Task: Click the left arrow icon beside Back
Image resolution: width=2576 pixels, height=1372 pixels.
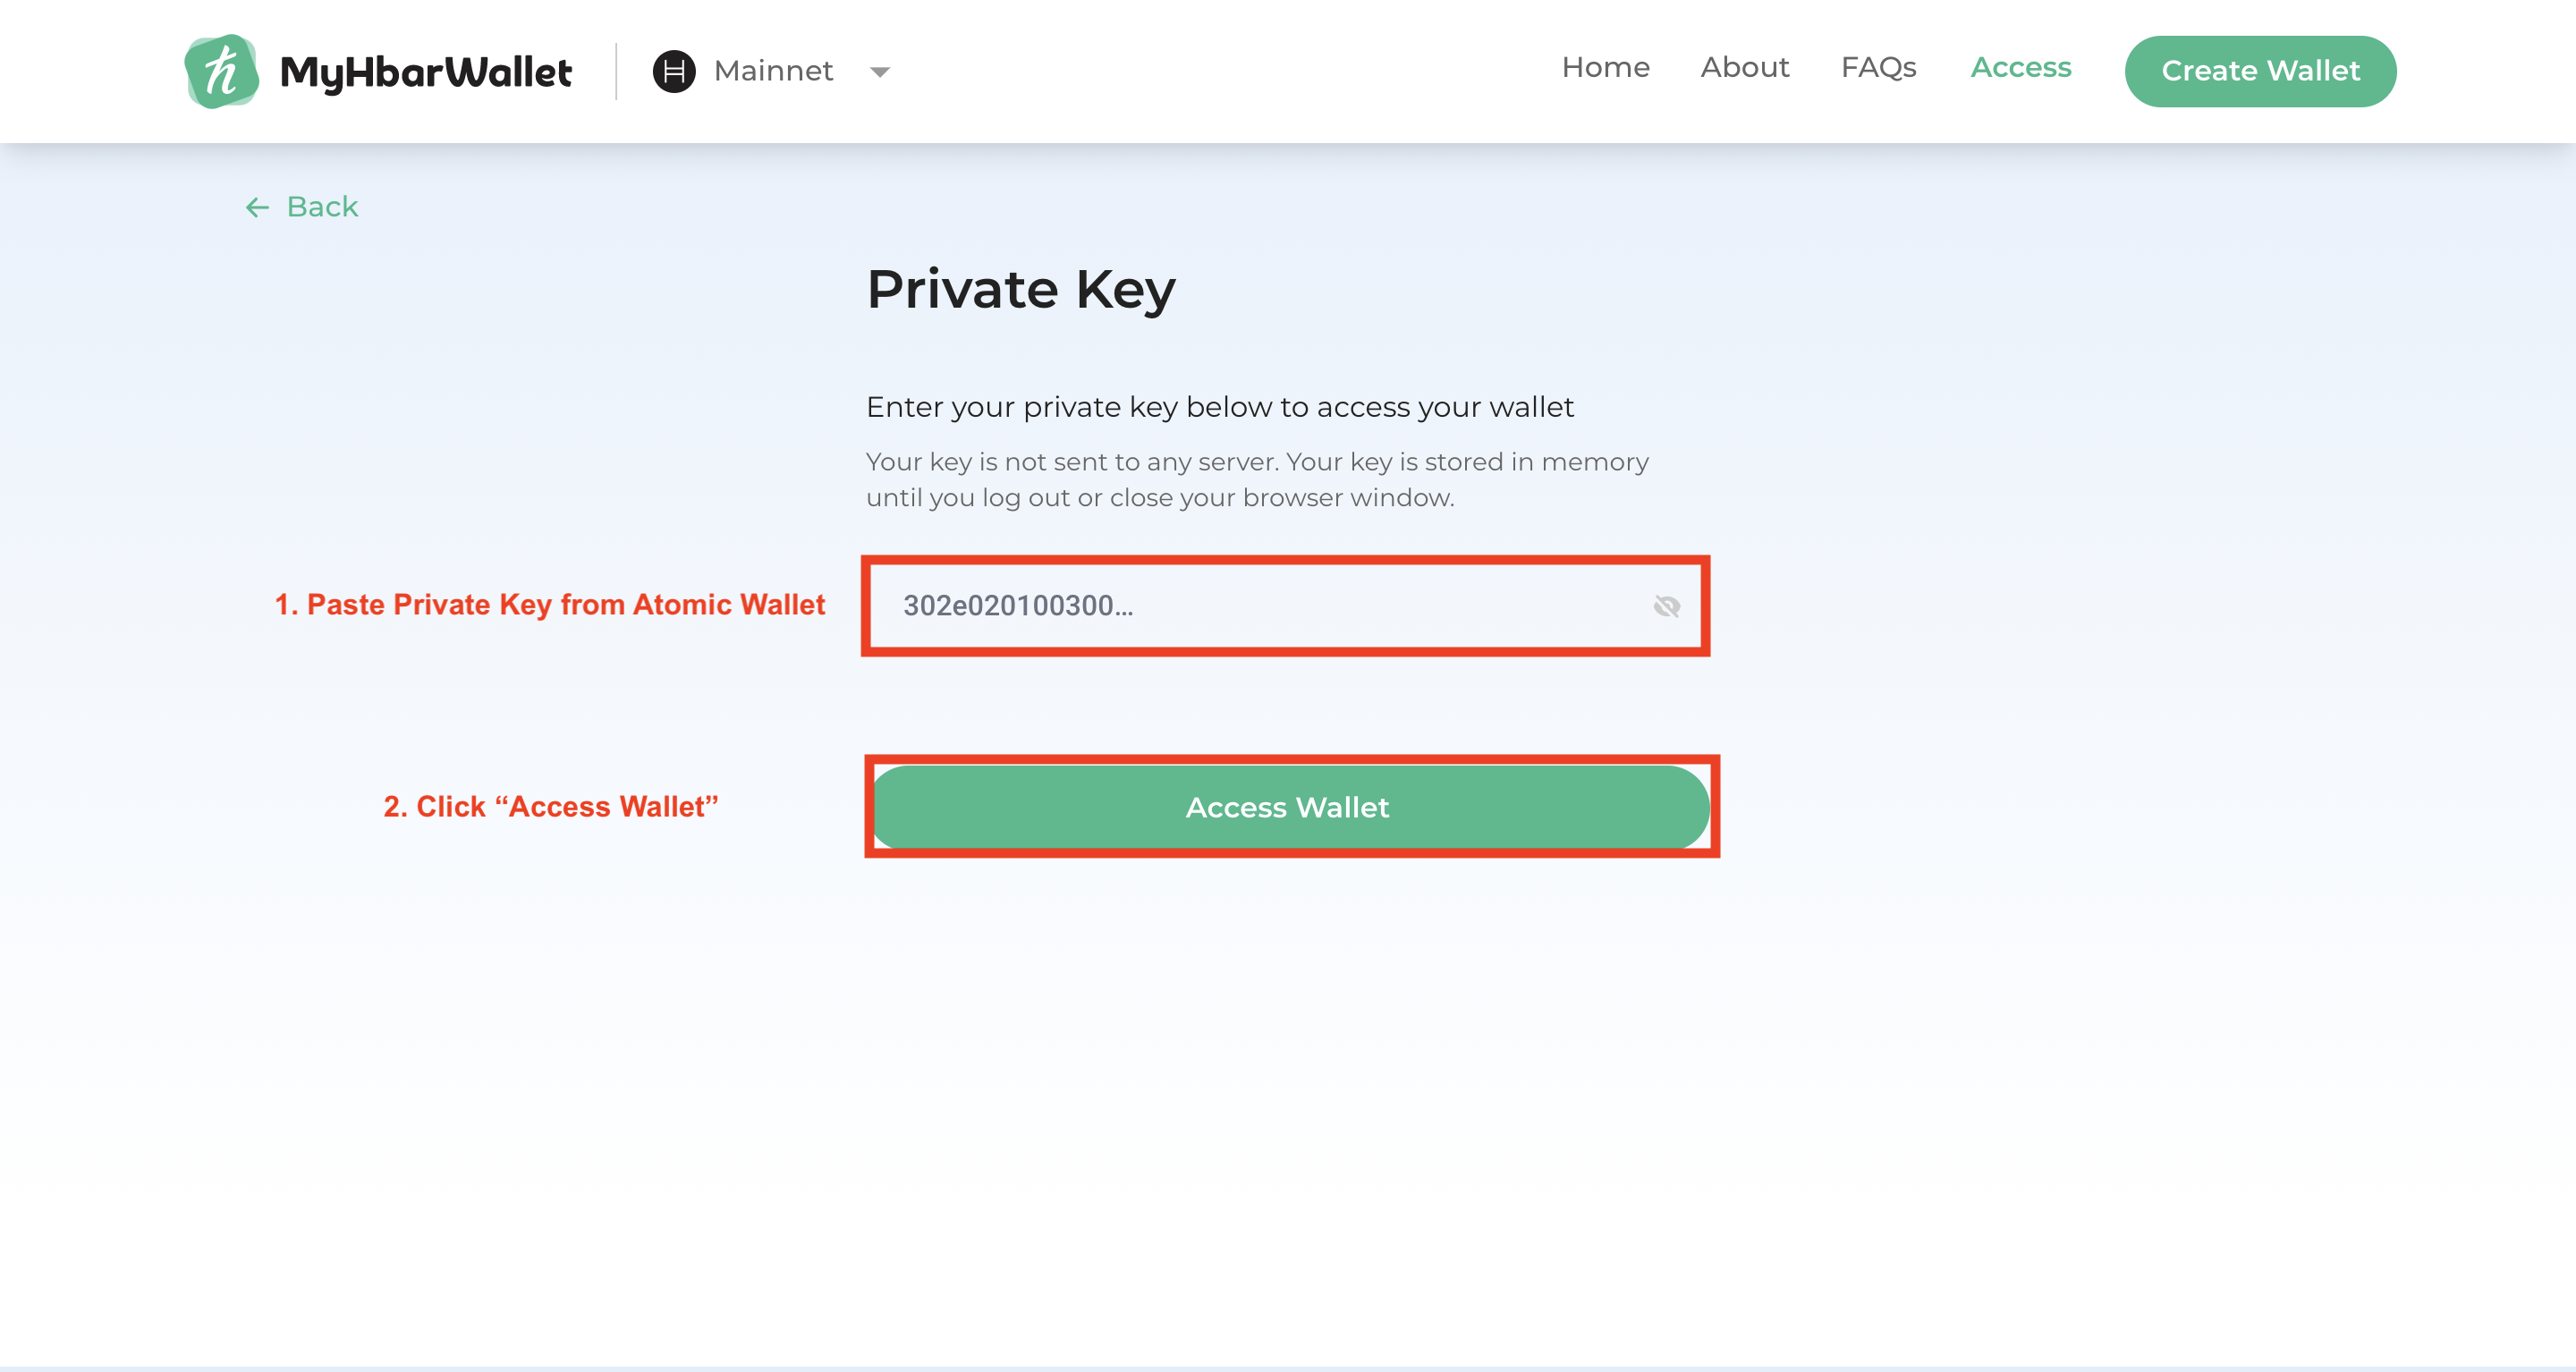Action: [x=257, y=207]
